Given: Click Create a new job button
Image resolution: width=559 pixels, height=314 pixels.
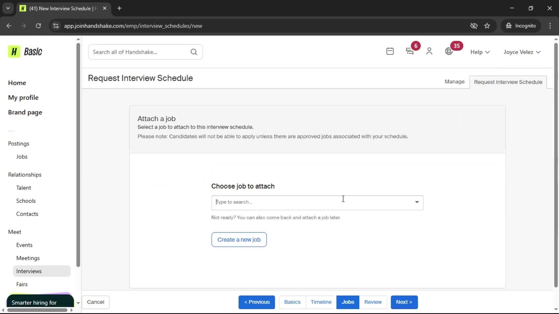Looking at the screenshot, I should point(239,240).
